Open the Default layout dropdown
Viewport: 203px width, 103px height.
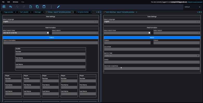pyautogui.click(x=192, y=7)
